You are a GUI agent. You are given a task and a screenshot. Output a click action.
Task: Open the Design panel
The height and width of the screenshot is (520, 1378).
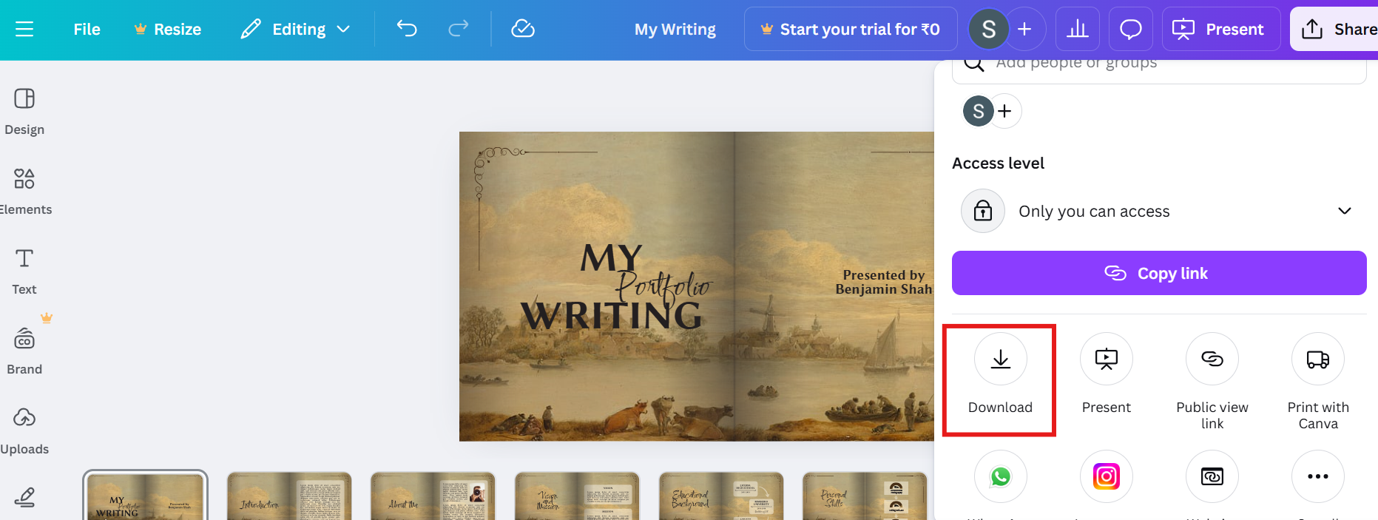point(24,111)
